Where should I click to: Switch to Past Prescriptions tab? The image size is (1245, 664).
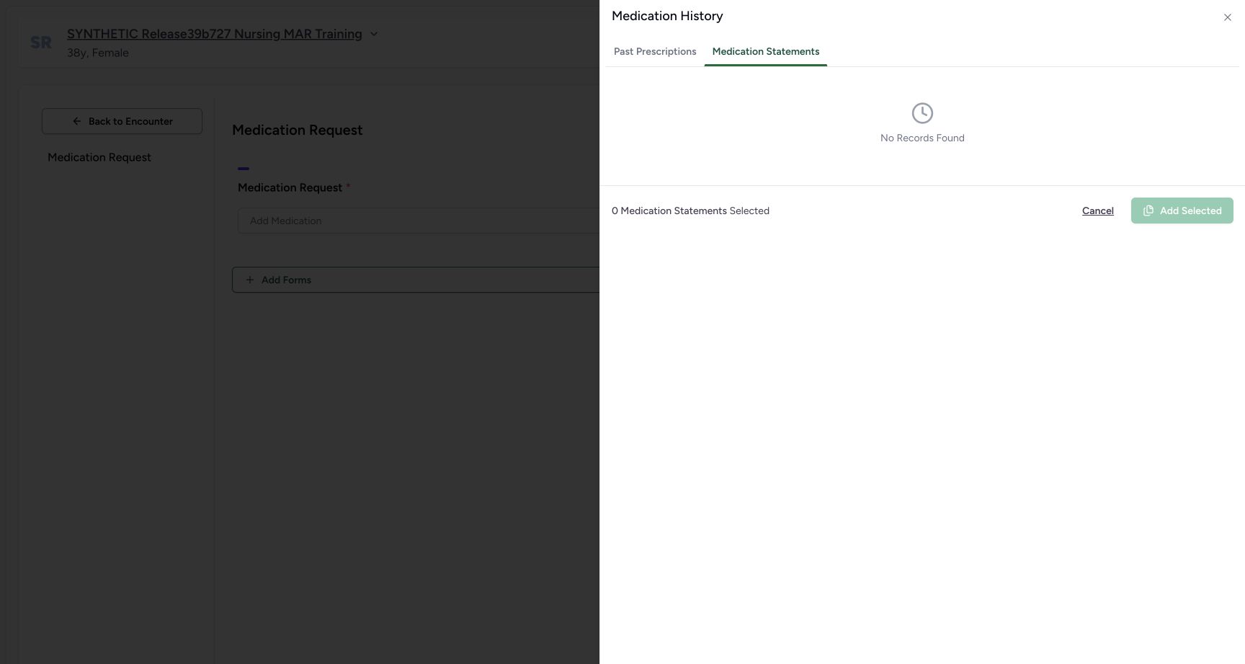point(655,52)
